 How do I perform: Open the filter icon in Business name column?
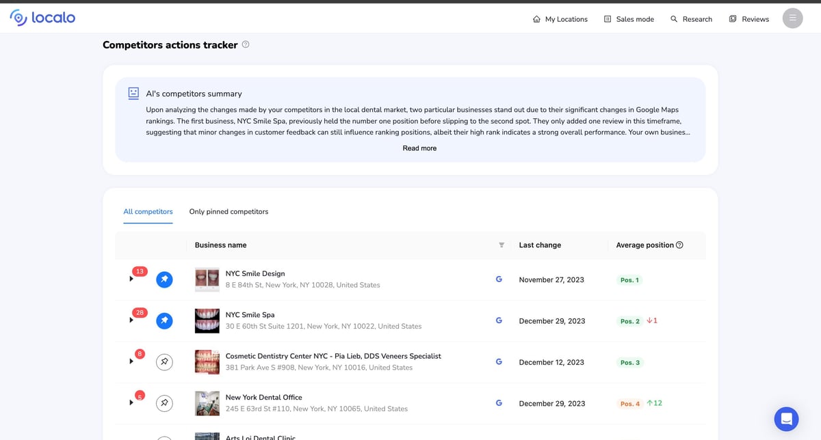point(501,245)
